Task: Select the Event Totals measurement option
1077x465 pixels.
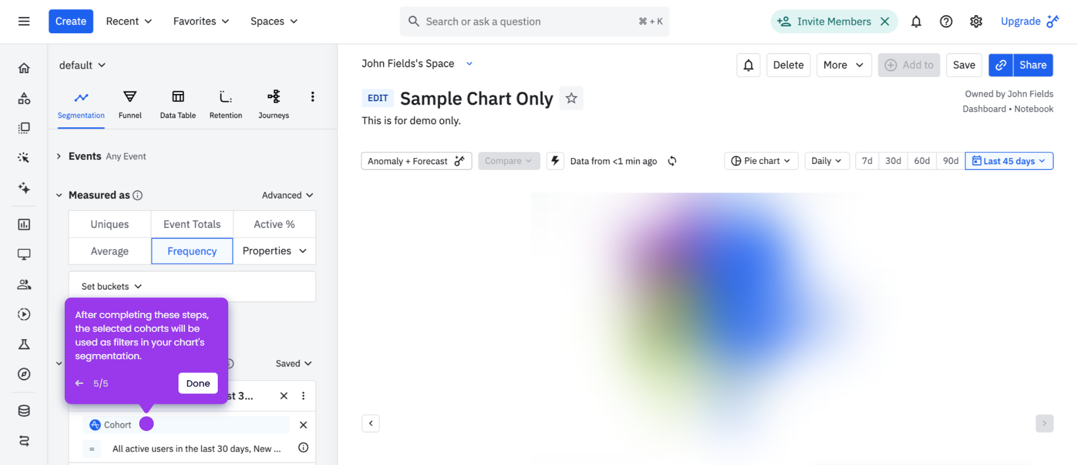Action: click(x=192, y=224)
